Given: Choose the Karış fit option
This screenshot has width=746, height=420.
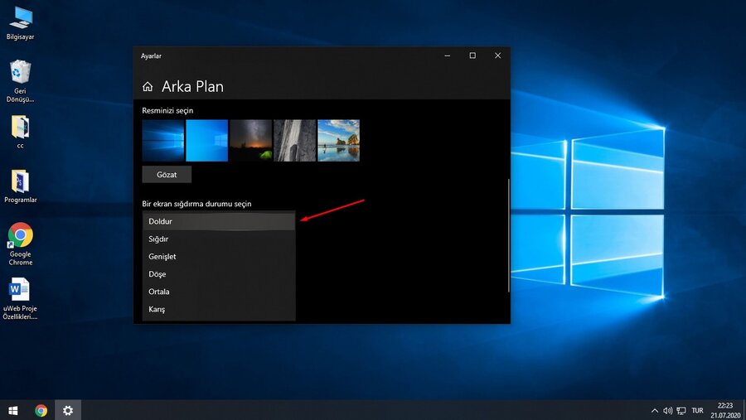Looking at the screenshot, I should click(x=219, y=309).
